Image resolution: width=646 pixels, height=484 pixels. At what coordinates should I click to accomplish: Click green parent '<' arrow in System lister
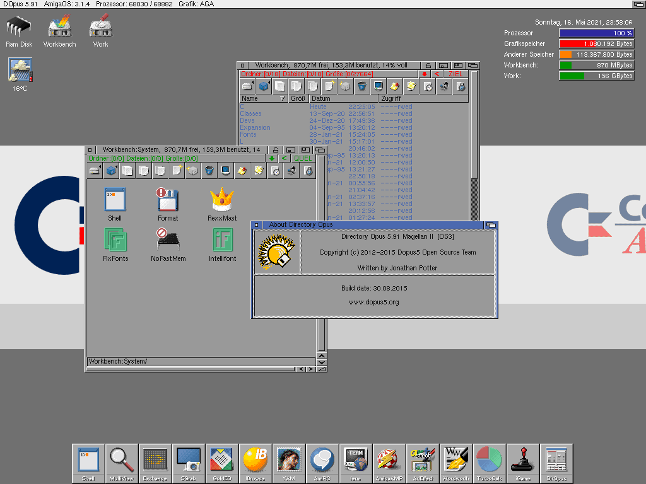tap(284, 158)
